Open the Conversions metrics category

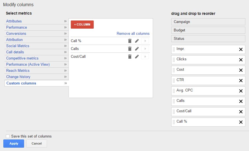click(x=16, y=34)
